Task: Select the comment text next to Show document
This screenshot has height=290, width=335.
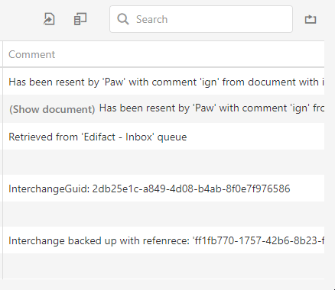Action: (x=212, y=108)
